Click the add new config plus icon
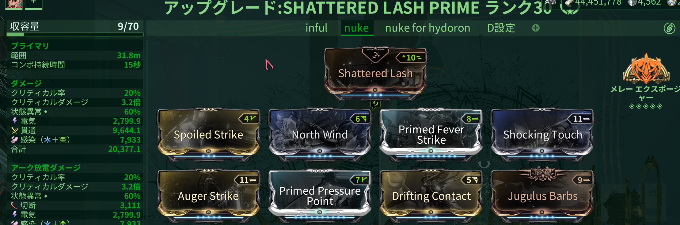Screen dimensions: 680x225 pyautogui.click(x=536, y=28)
